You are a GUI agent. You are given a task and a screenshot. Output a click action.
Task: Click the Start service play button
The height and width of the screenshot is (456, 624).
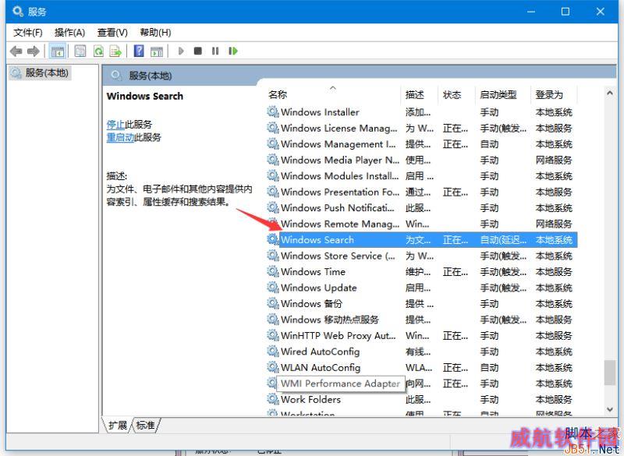tap(181, 51)
